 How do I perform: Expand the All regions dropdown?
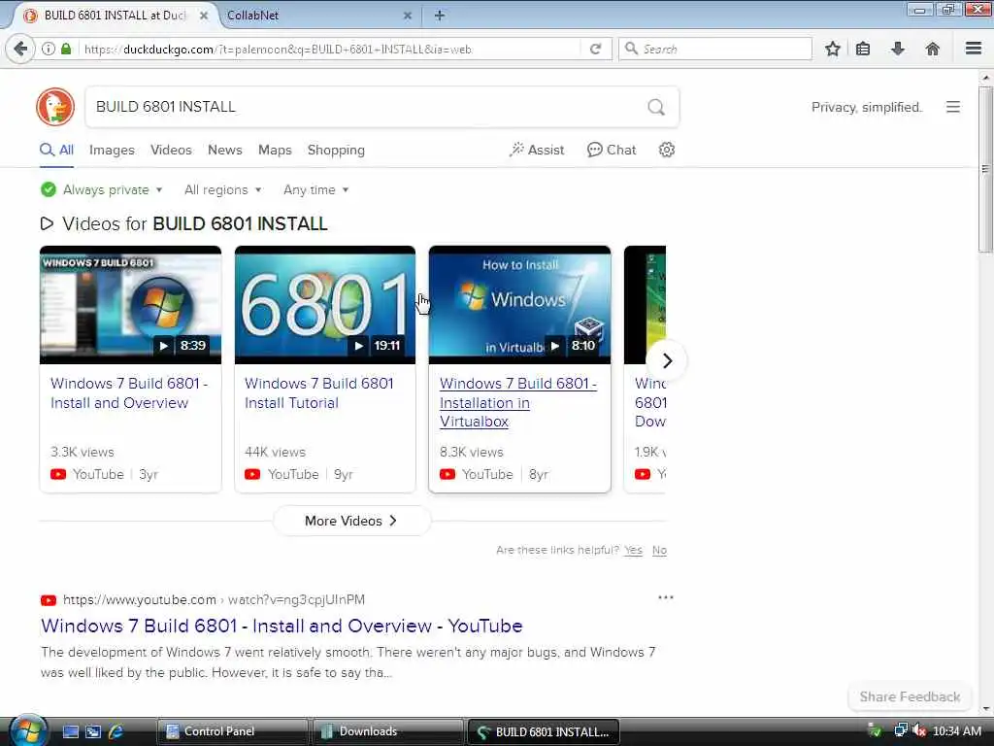point(222,189)
